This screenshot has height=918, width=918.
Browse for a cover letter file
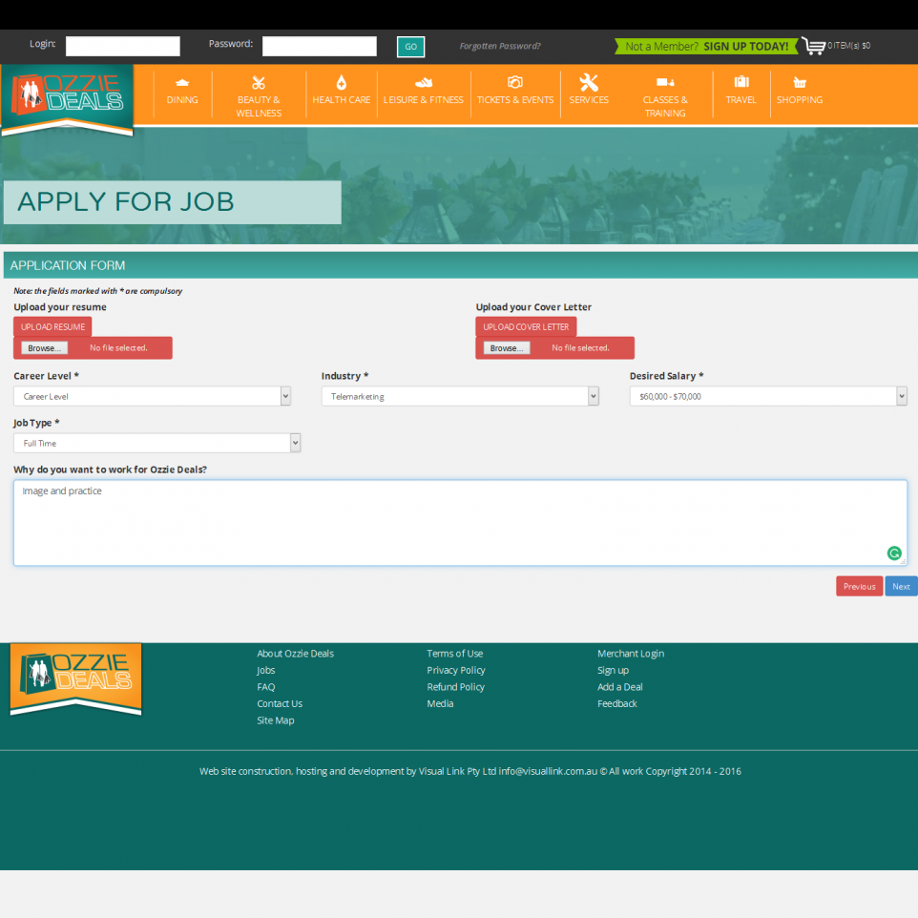coord(507,347)
